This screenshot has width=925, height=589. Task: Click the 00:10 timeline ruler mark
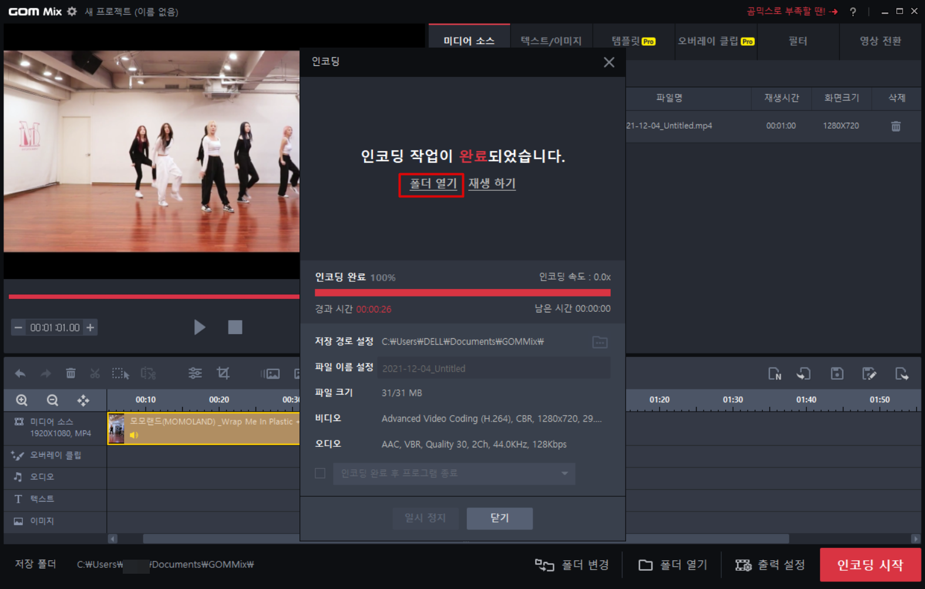(146, 400)
